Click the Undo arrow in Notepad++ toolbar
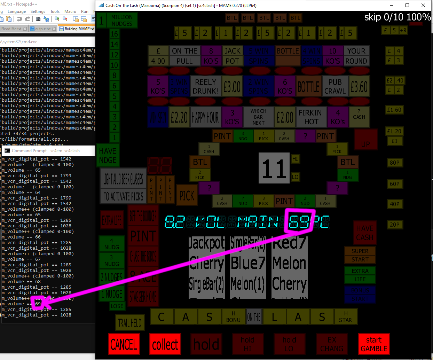The height and width of the screenshot is (360, 433). click(19, 19)
